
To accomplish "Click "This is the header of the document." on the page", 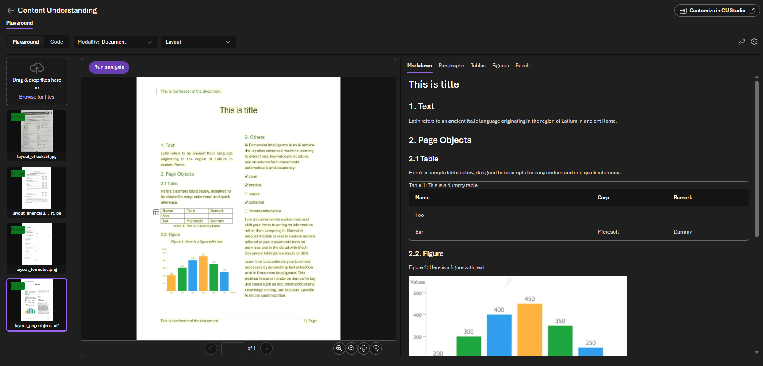I will (191, 91).
